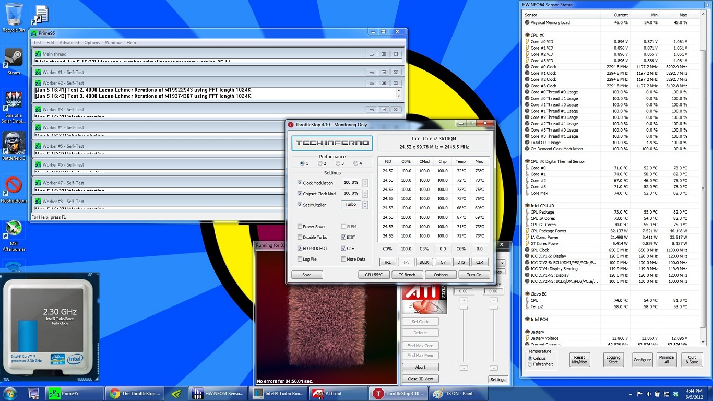Click the core clock minus button in ATITool

coord(464,368)
